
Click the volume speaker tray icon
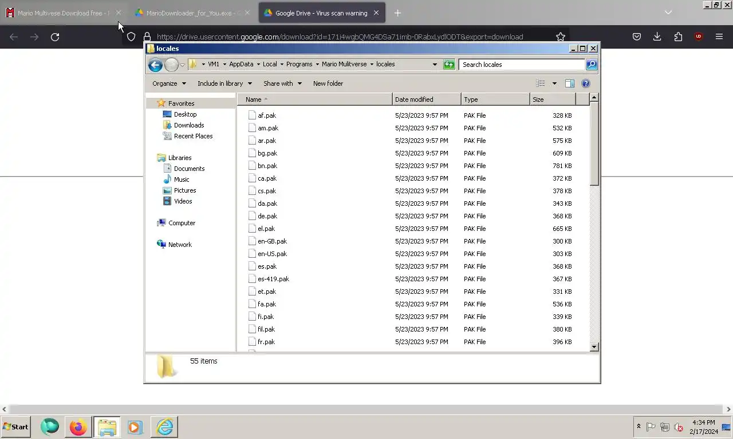click(x=679, y=427)
